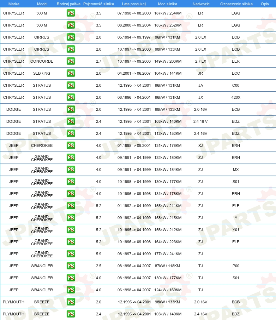Click production years 04.2001 -> 06.2007
Viewport: 276px width, 320px height.
click(x=134, y=73)
